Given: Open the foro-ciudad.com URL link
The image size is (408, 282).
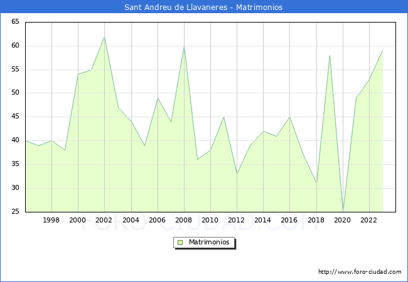Looking at the screenshot, I should 360,272.
